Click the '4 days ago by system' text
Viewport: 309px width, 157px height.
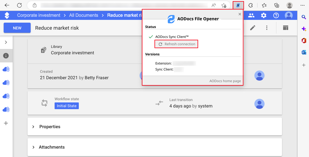[x=191, y=106]
